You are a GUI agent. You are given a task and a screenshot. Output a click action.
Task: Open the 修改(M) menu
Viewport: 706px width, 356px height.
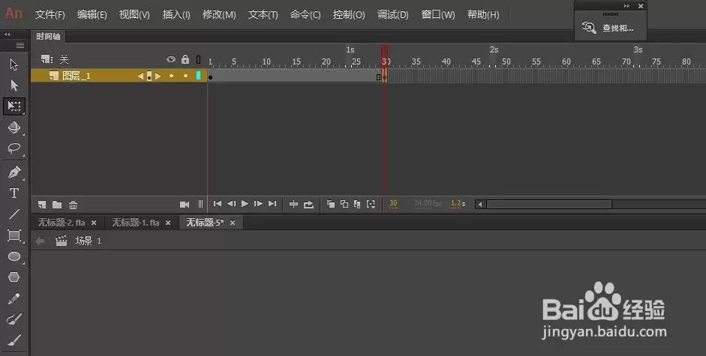pos(219,15)
